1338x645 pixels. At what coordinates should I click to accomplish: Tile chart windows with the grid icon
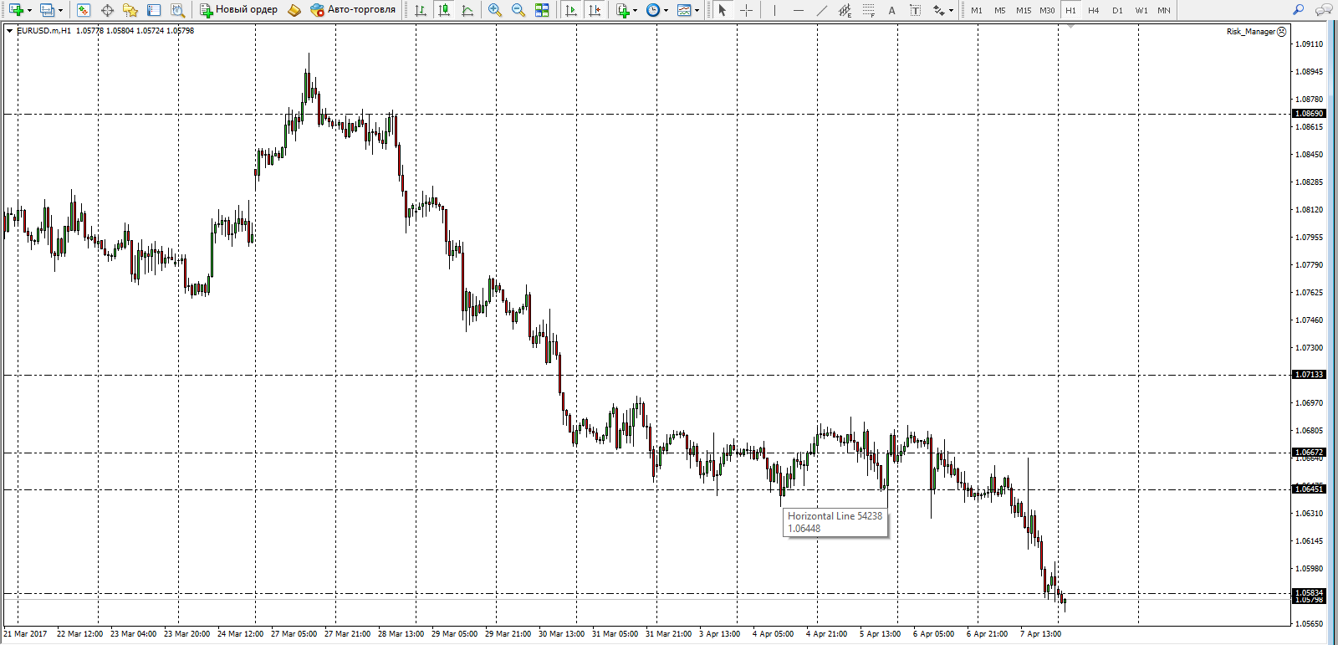[x=542, y=10]
